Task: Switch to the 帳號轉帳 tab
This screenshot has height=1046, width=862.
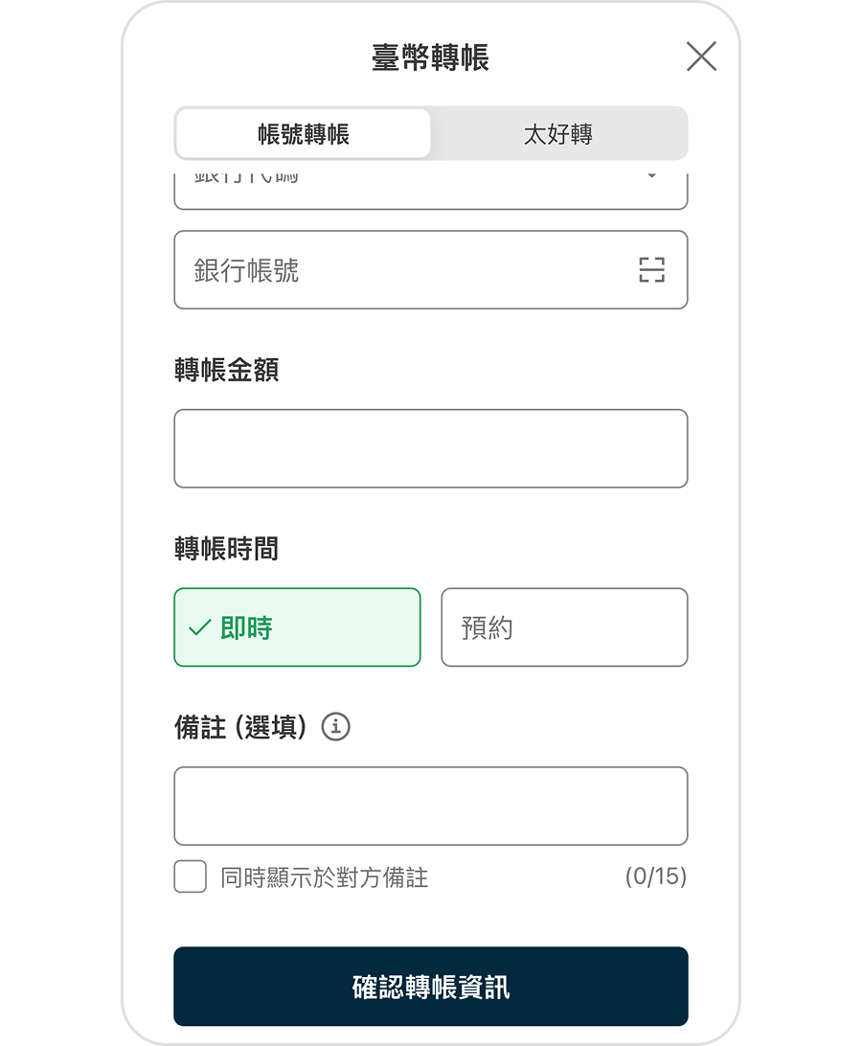Action: pyautogui.click(x=303, y=133)
